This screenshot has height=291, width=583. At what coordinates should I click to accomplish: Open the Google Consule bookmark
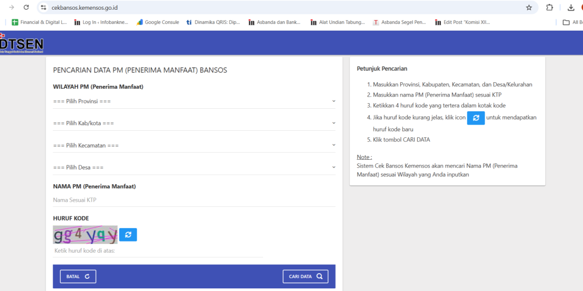pyautogui.click(x=158, y=22)
